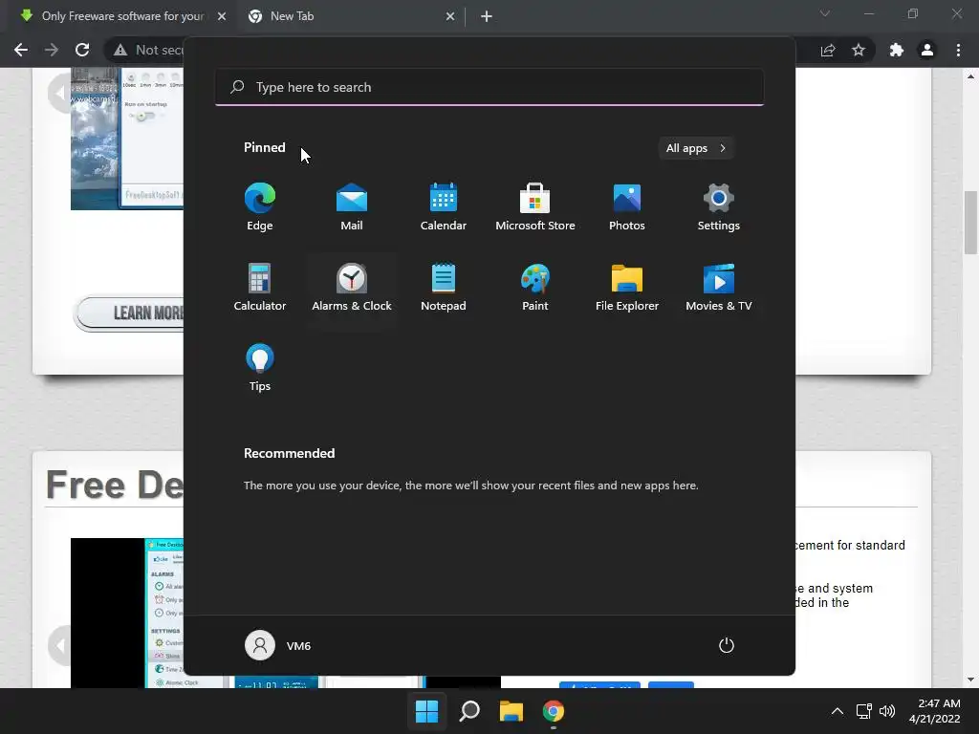Open taskbar Search
The width and height of the screenshot is (979, 734).
pos(468,711)
